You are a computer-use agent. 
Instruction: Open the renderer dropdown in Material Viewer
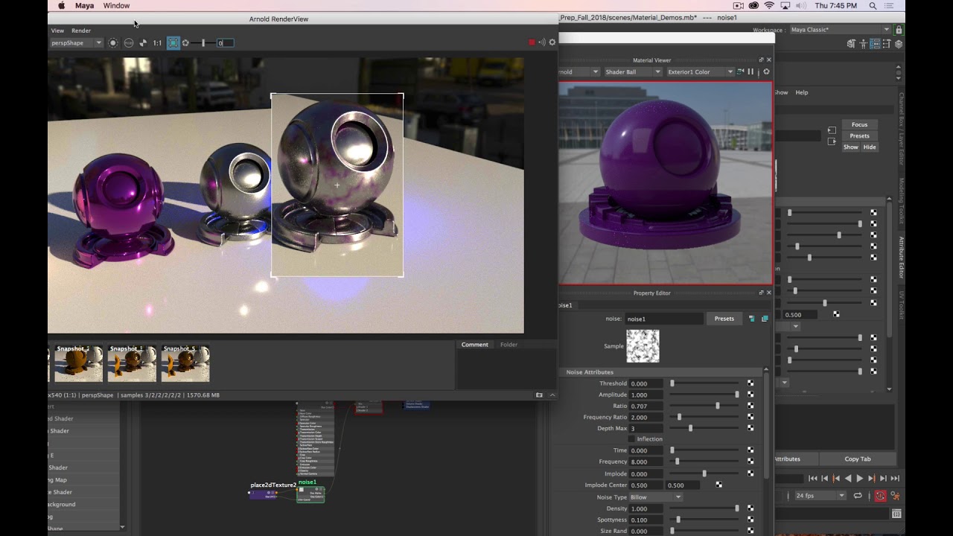579,71
